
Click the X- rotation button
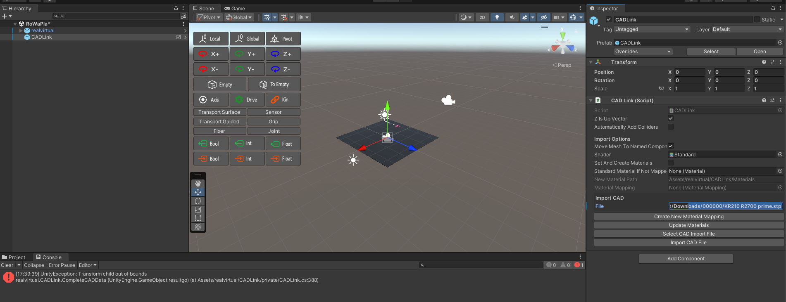tap(211, 69)
